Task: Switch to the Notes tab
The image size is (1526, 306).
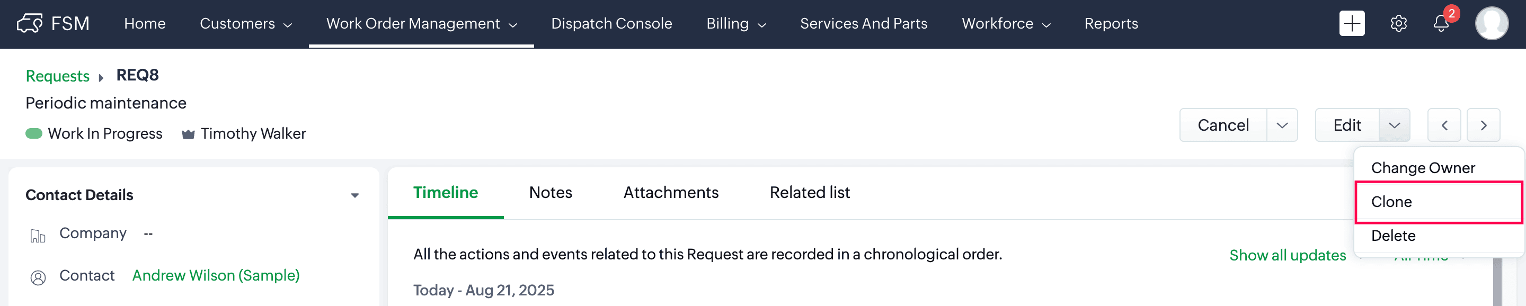Action: click(551, 192)
